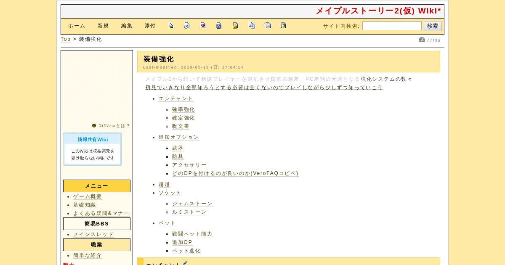Click the red down-arrow page icon
The width and height of the screenshot is (505, 265).
pos(203,26)
